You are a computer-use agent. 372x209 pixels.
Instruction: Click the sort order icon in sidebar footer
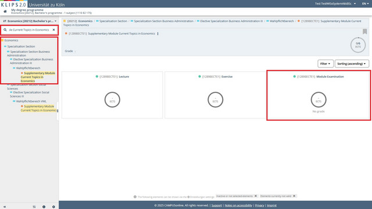34,207
